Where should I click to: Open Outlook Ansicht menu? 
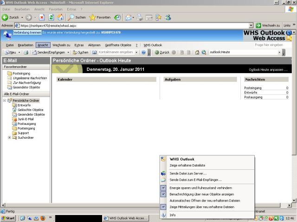tap(43, 45)
